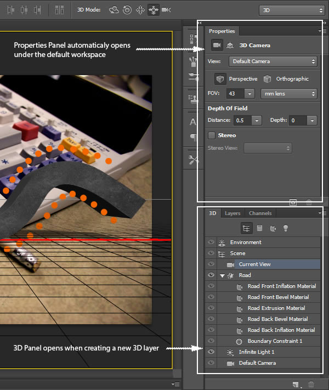Toggle eye icon for Boundary Constraint 1
Screen dimensions: 329x390
tap(211, 341)
